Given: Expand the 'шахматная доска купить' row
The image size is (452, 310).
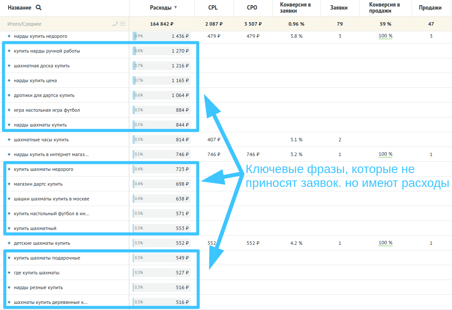Looking at the screenshot, I should 9,66.
